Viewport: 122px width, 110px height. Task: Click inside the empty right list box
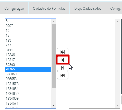tap(92, 64)
